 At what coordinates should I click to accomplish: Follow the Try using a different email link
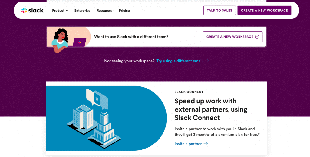pos(179,61)
